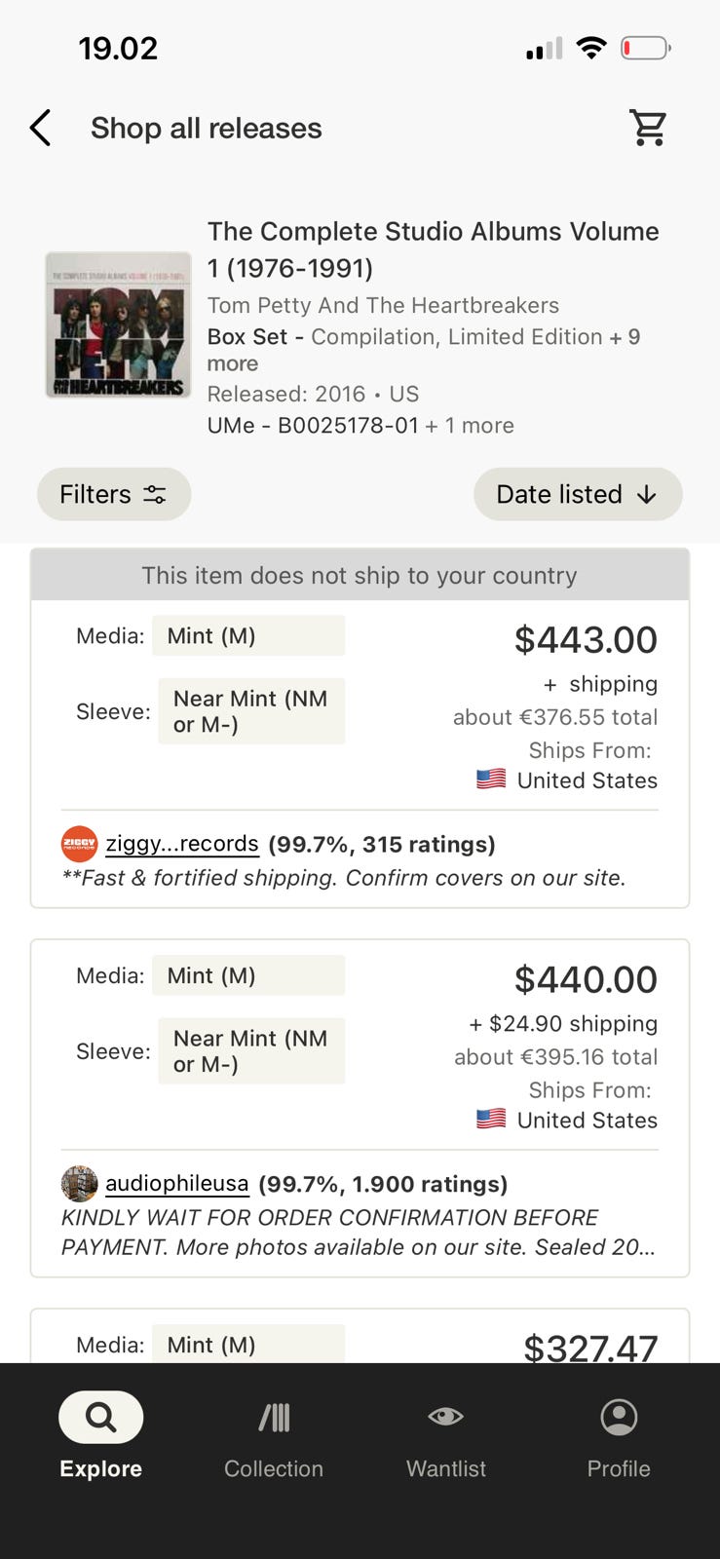The width and height of the screenshot is (720, 1559).
Task: Open the Wantlist eye icon
Action: click(x=446, y=1417)
